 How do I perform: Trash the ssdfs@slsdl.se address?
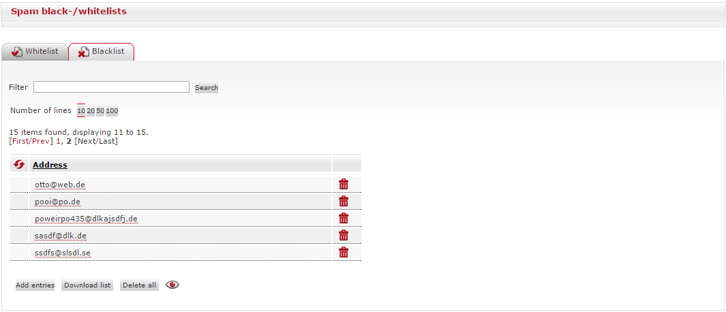point(344,252)
